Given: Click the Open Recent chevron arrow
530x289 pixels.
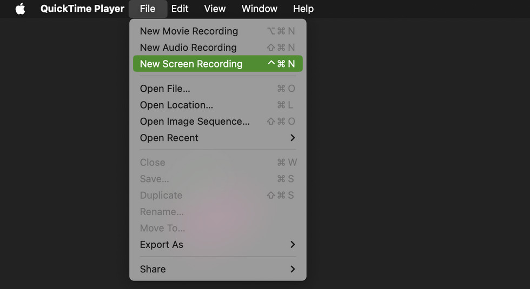Looking at the screenshot, I should pyautogui.click(x=293, y=138).
